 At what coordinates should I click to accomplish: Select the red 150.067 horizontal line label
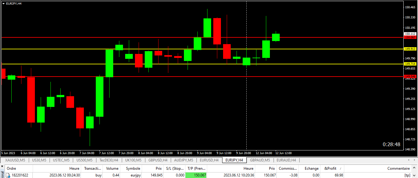point(410,37)
